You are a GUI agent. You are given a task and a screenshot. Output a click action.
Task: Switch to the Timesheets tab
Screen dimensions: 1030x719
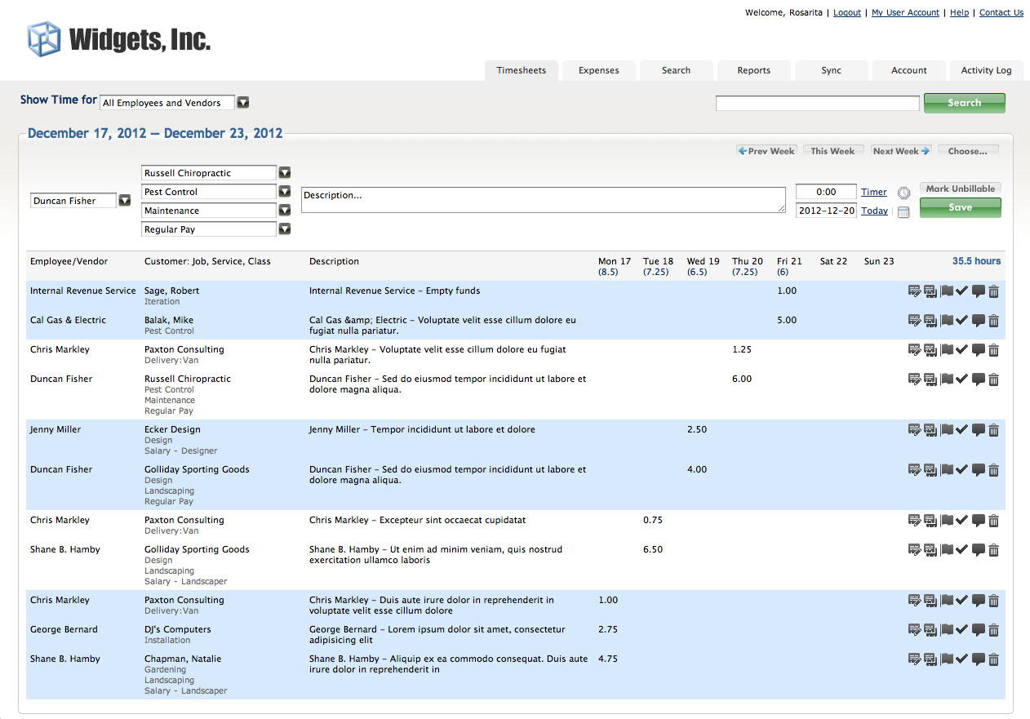point(522,71)
